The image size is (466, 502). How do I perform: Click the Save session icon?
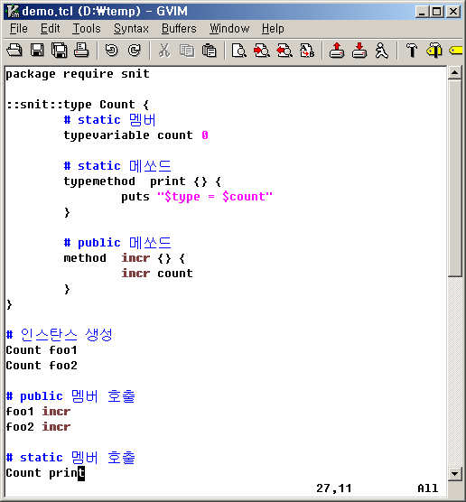359,51
